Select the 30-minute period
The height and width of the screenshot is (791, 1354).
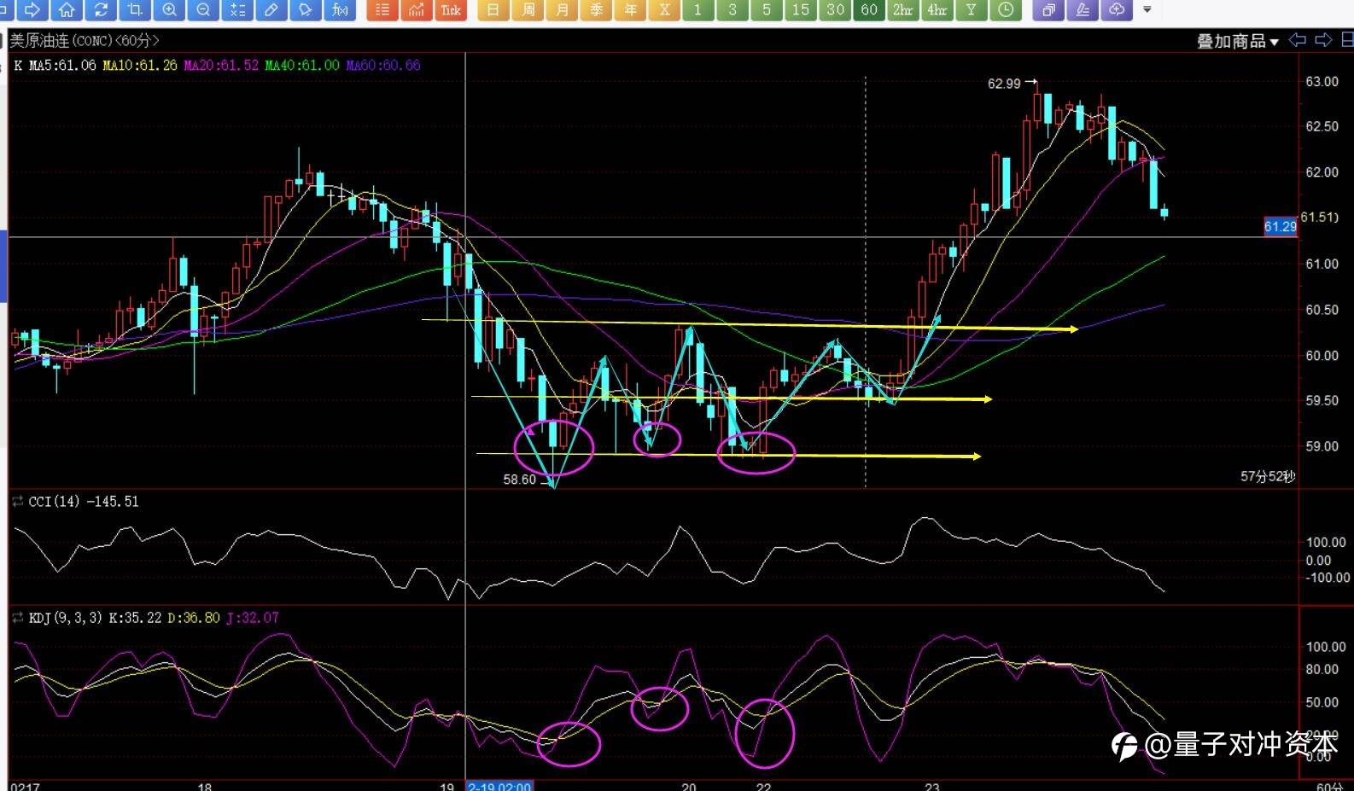tap(835, 9)
